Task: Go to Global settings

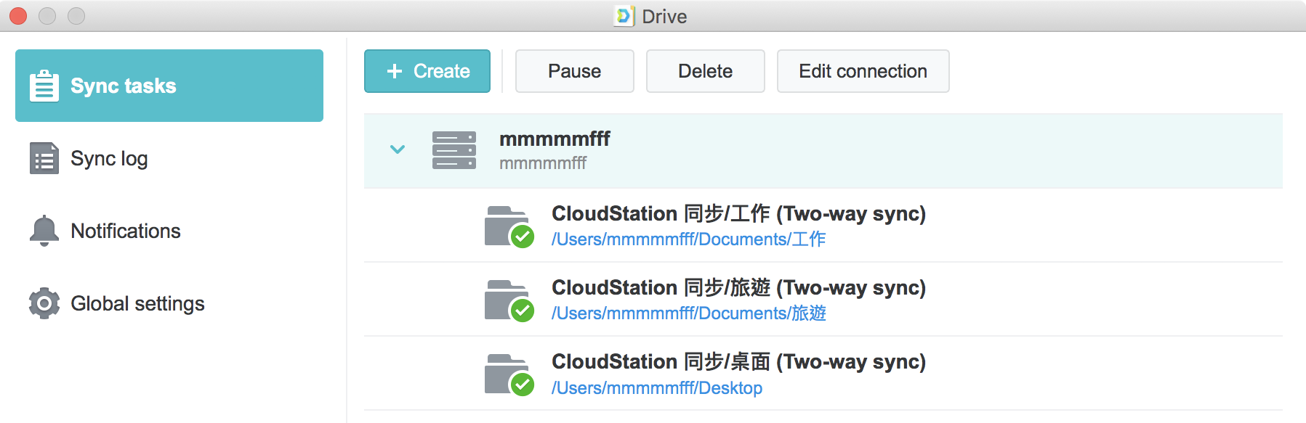Action: tap(137, 303)
